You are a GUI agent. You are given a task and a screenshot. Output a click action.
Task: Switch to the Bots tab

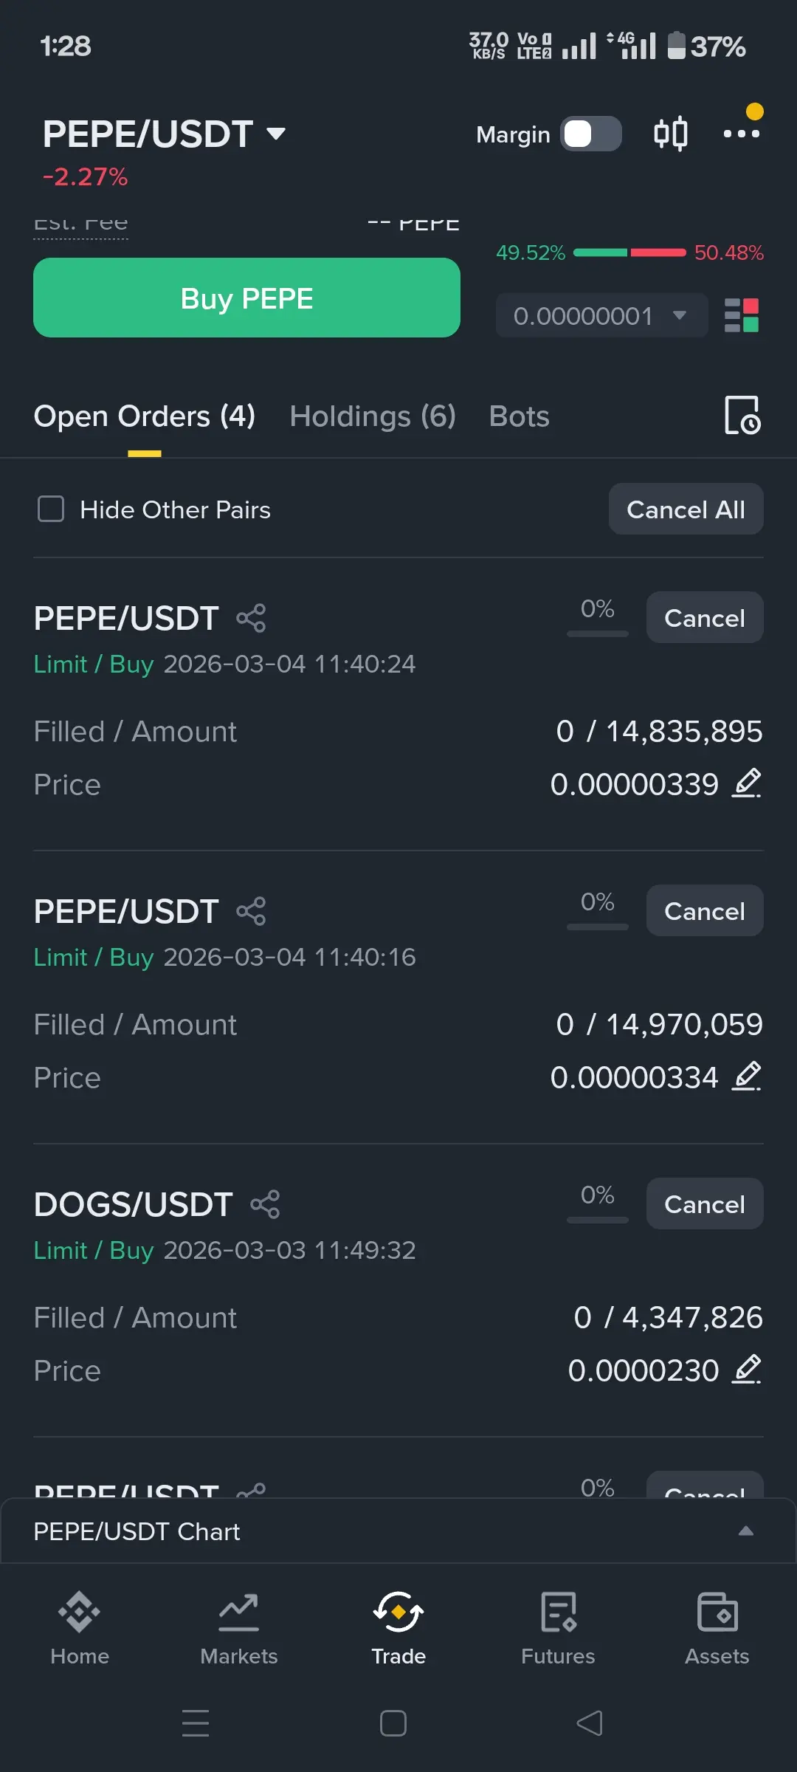[x=519, y=416]
